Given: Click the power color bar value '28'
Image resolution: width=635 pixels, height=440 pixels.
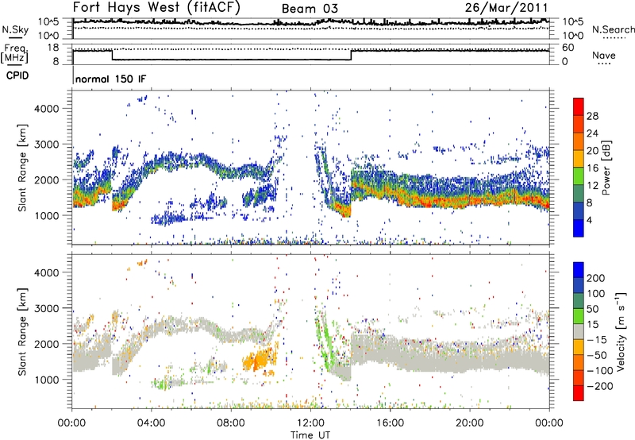Looking at the screenshot, I should point(592,116).
